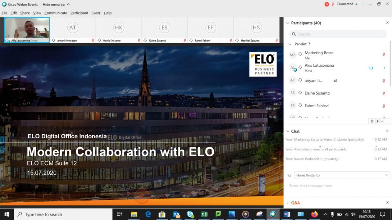Click the Windows taskbar search box
This screenshot has height=220, width=392.
coord(63,214)
